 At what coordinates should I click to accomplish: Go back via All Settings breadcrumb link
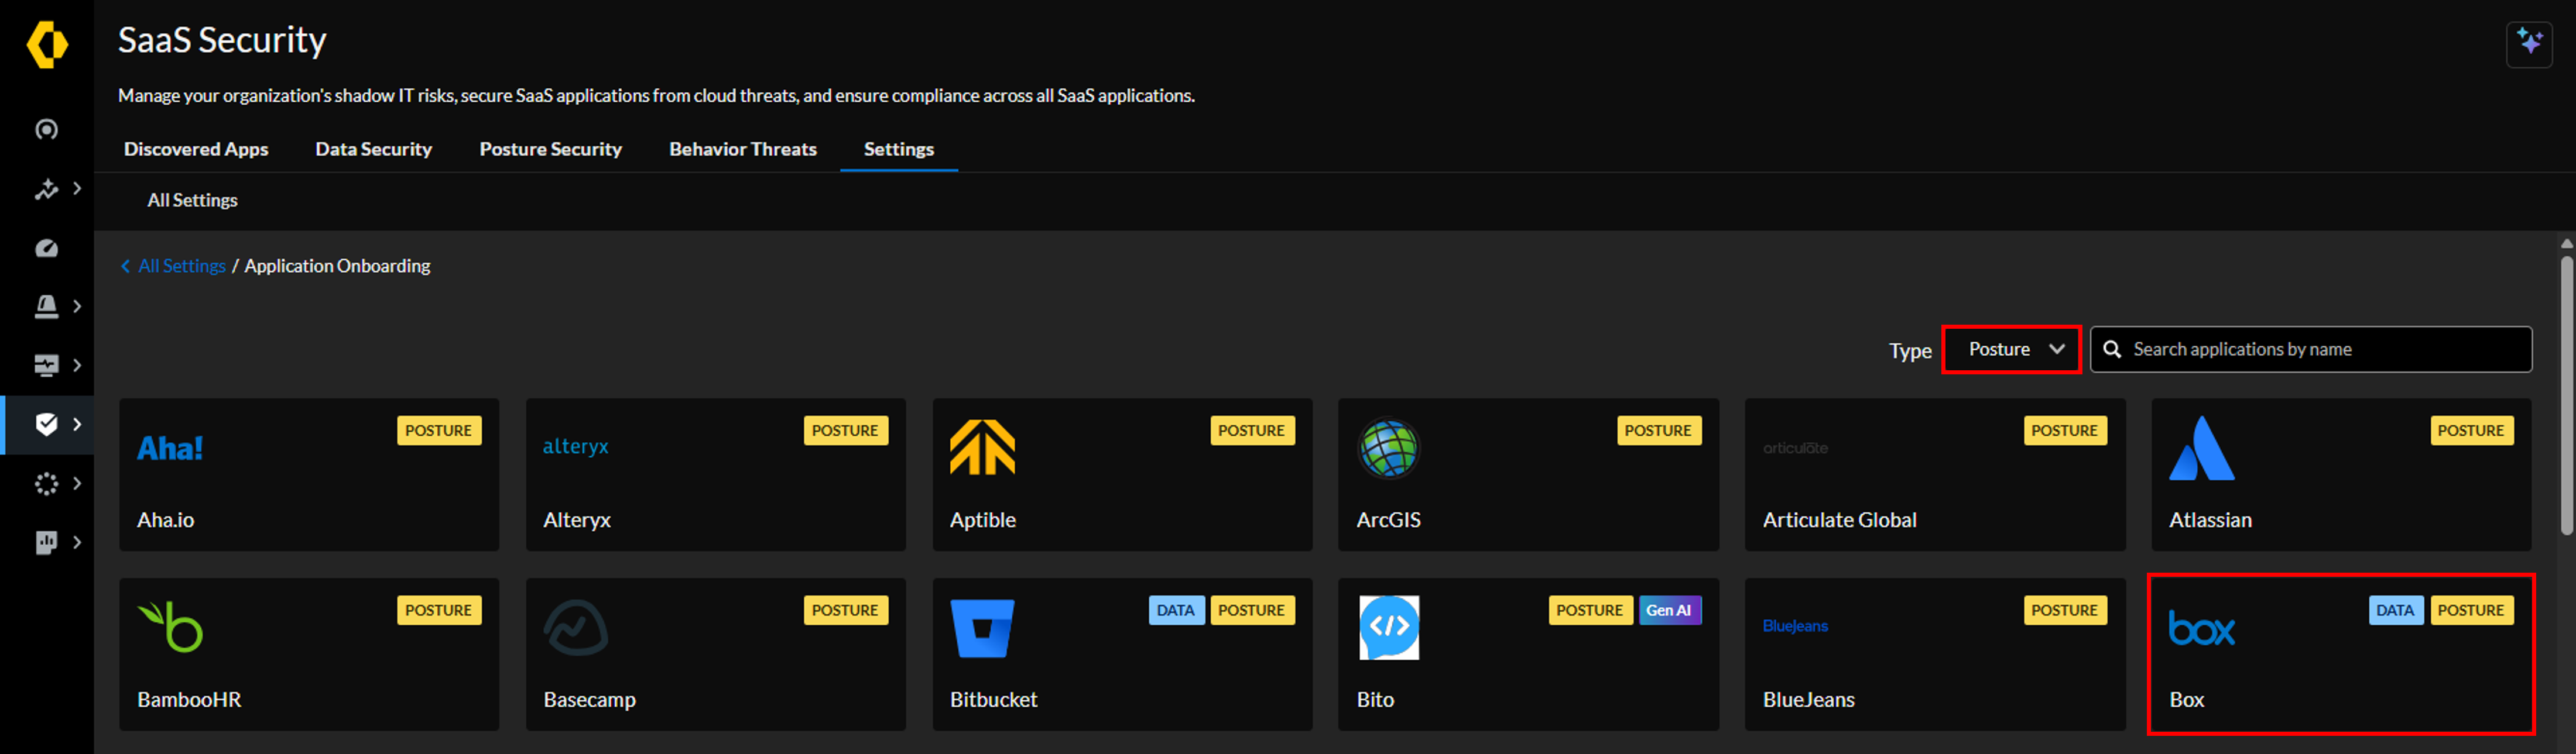pos(182,266)
